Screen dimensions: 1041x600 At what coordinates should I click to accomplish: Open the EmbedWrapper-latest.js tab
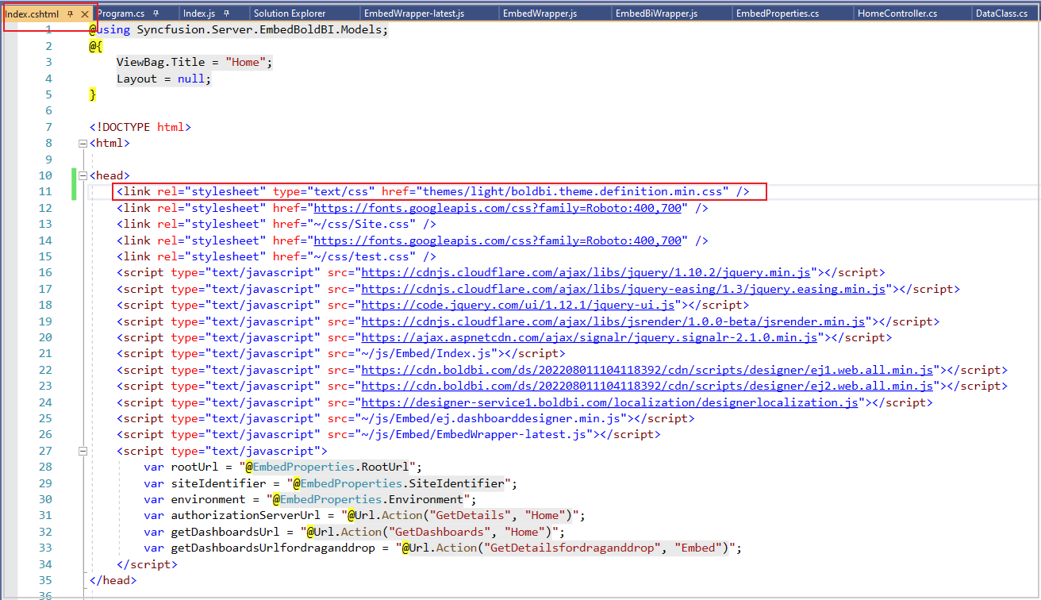pyautogui.click(x=413, y=14)
